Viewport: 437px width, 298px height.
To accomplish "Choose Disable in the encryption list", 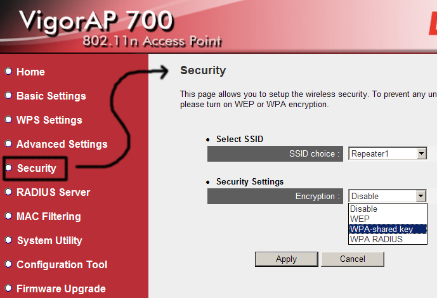I will (x=388, y=209).
